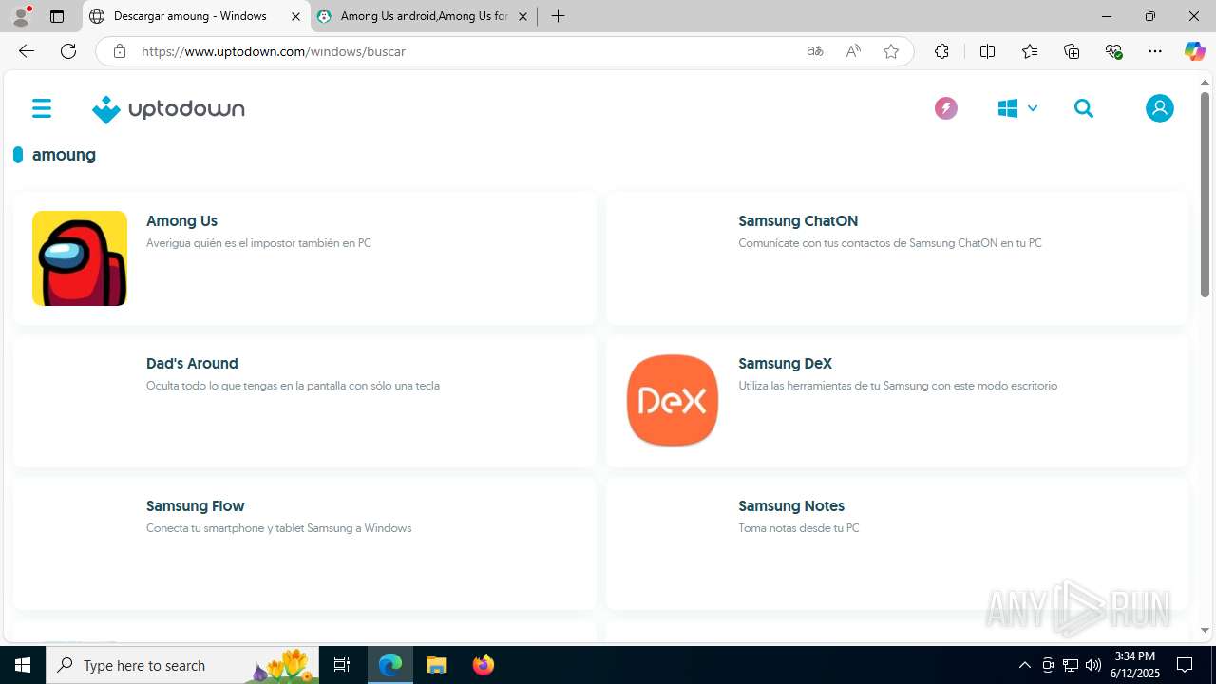Open the Samsung ChatON result

[x=798, y=220]
